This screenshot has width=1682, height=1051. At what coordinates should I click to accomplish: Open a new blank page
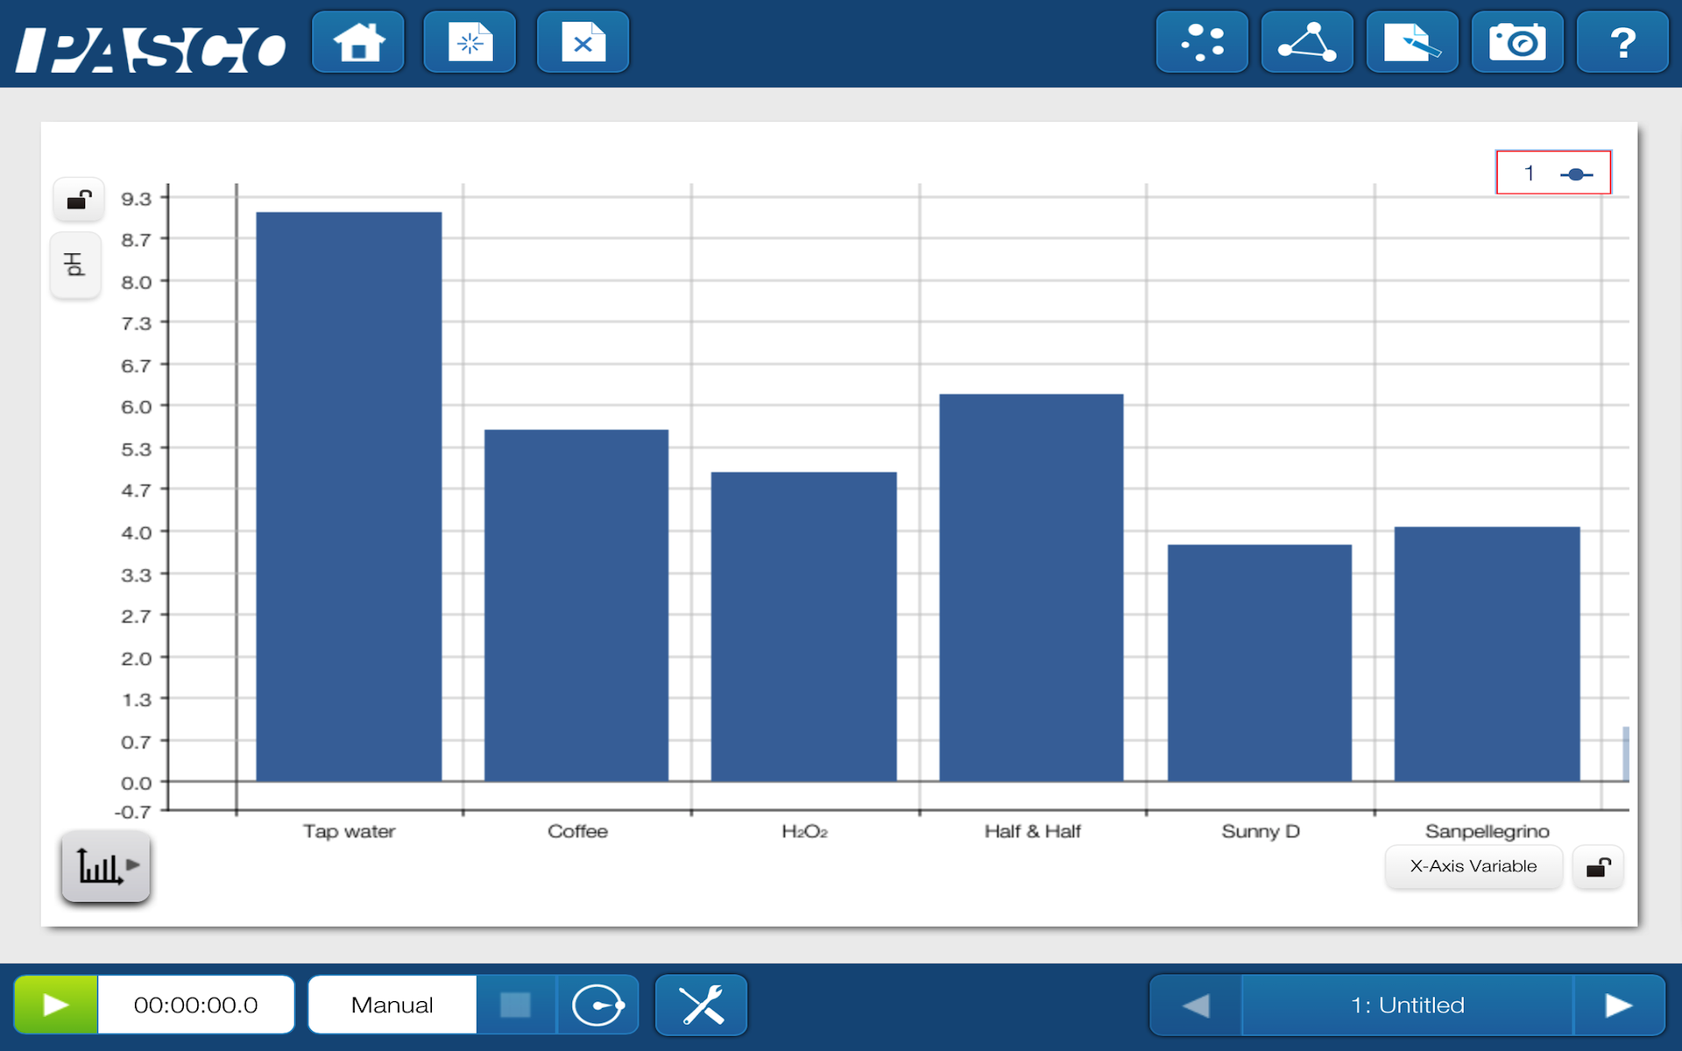pos(470,41)
